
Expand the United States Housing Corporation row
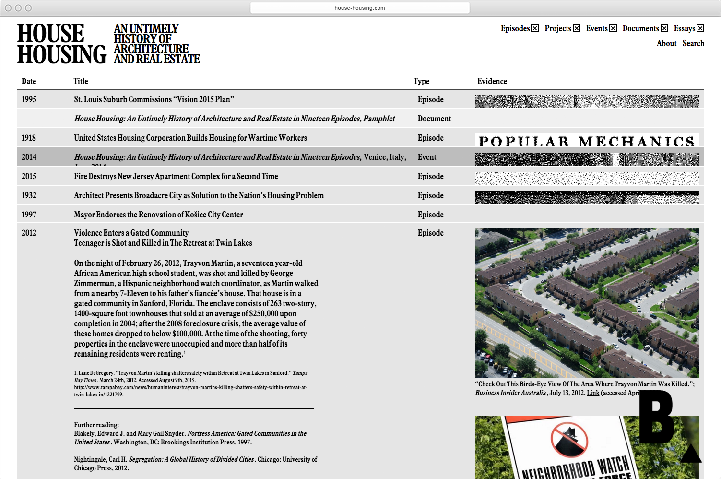[x=360, y=138]
